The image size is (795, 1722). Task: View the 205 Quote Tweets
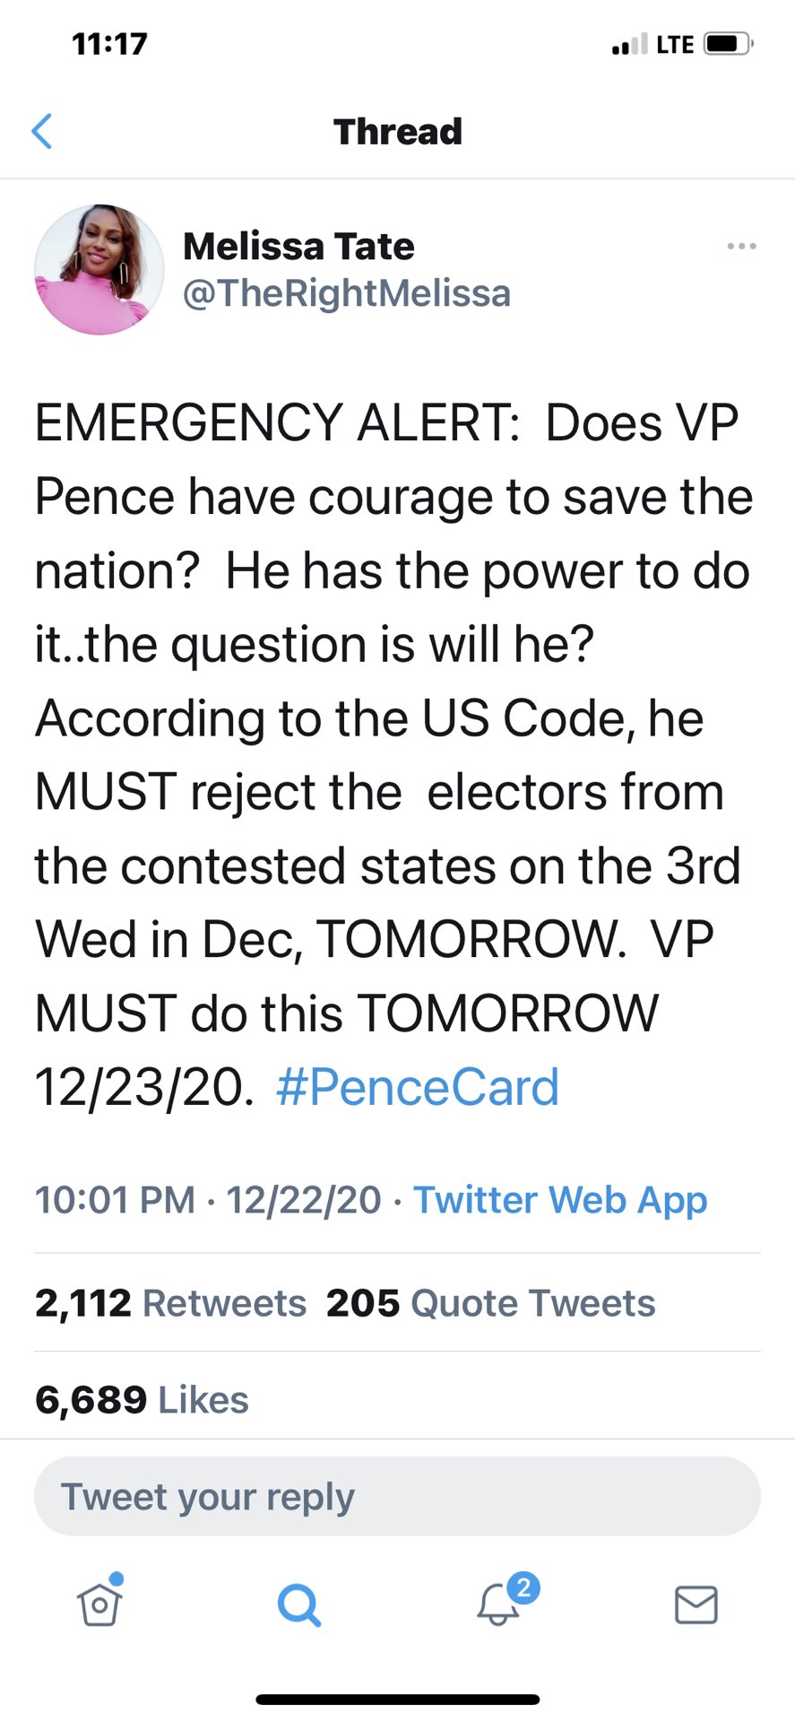tap(491, 1302)
